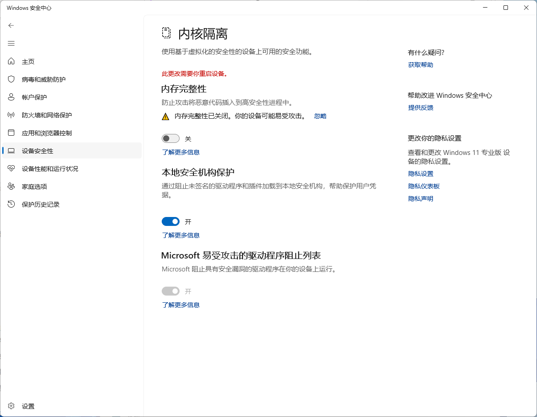Image resolution: width=537 pixels, height=417 pixels.
Task: Click the Microsoft 易受攻击的驱动程序阻止列表 toggle
Action: click(170, 291)
